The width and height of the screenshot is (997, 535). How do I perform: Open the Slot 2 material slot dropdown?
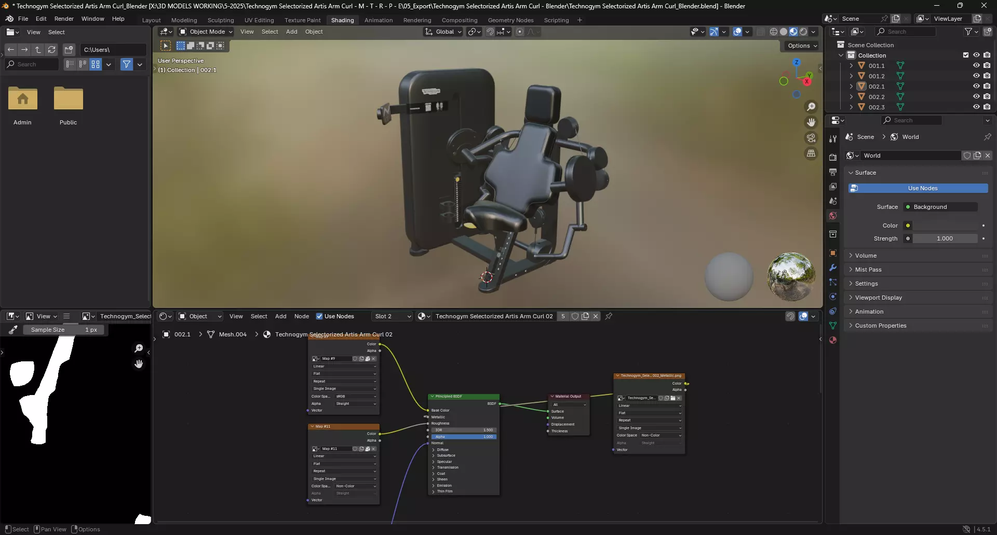[x=393, y=316]
